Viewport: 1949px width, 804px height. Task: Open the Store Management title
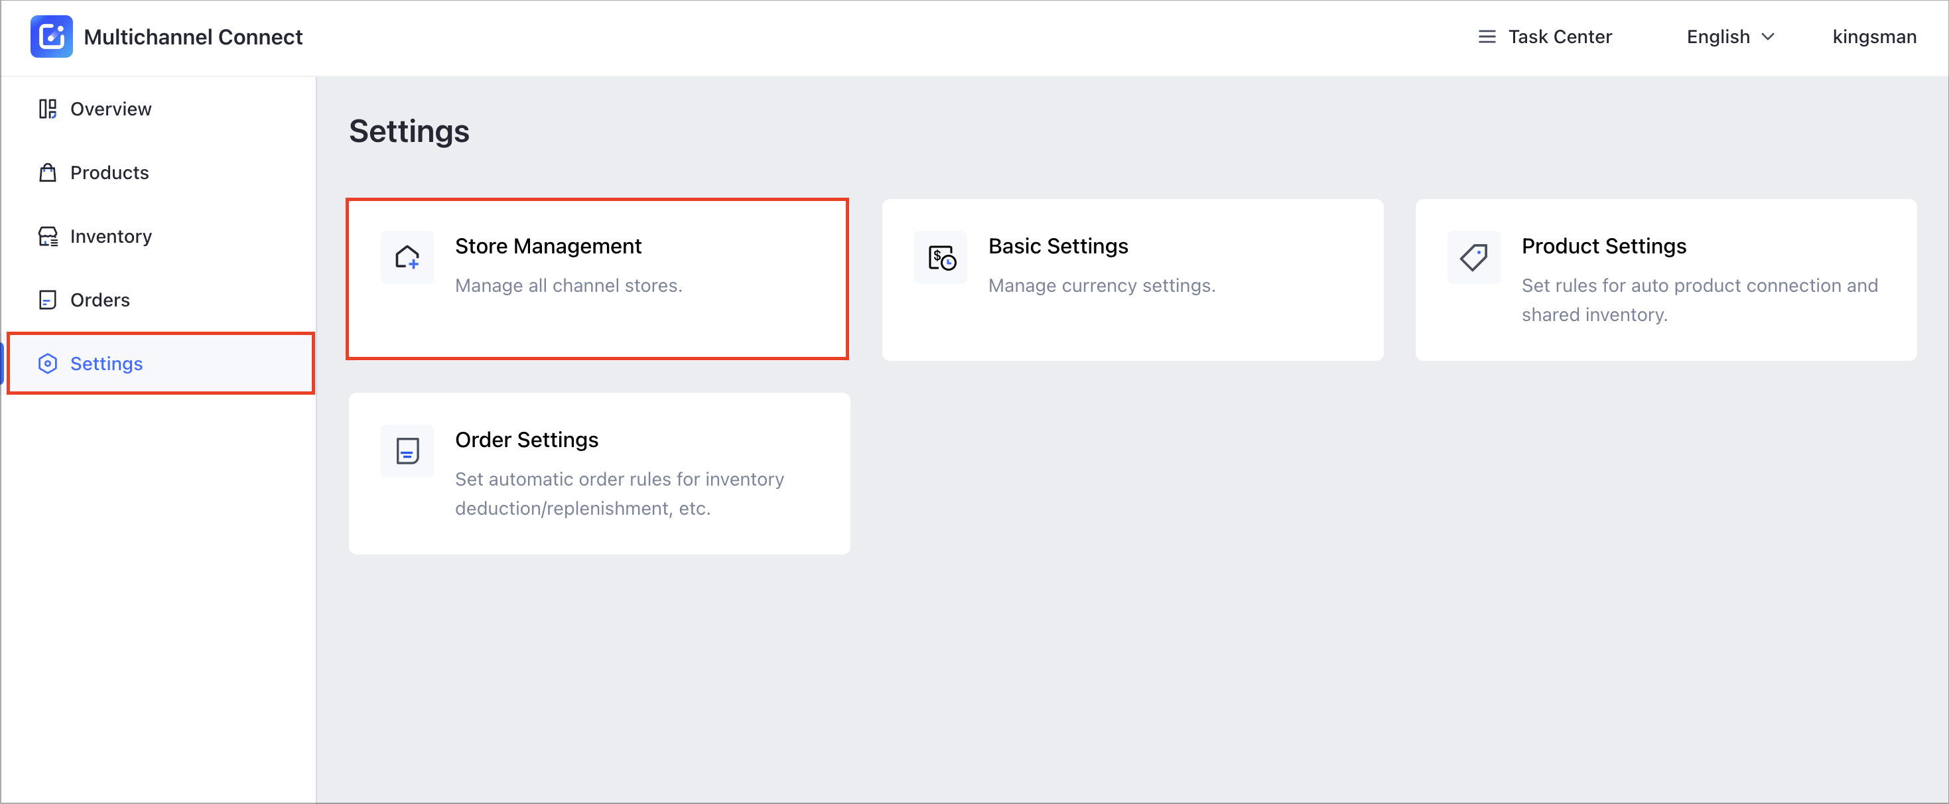pyautogui.click(x=548, y=246)
